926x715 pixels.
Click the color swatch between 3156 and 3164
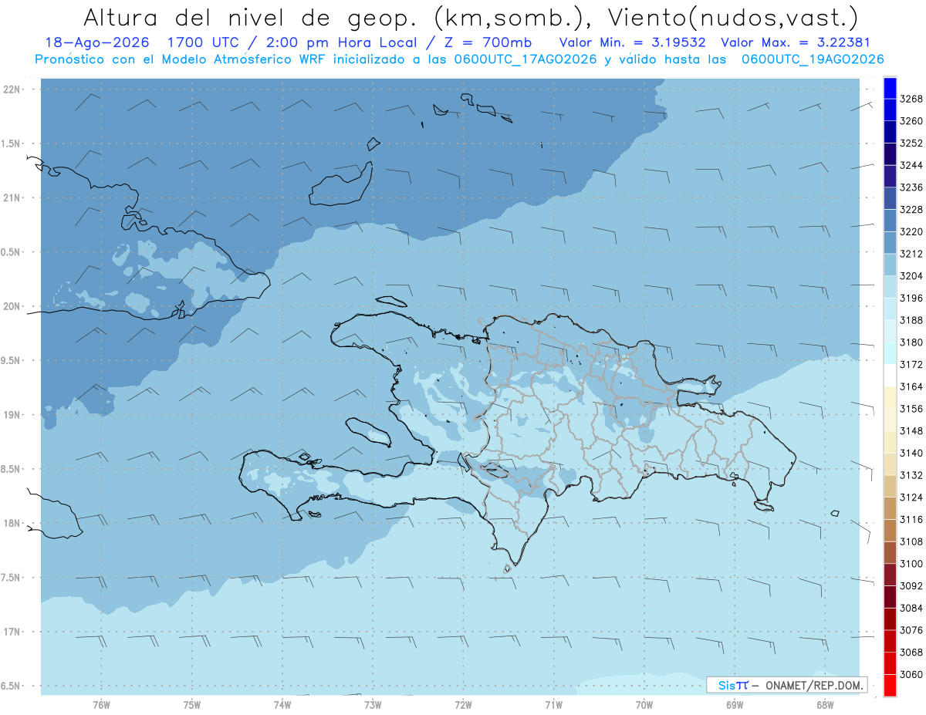(x=890, y=397)
